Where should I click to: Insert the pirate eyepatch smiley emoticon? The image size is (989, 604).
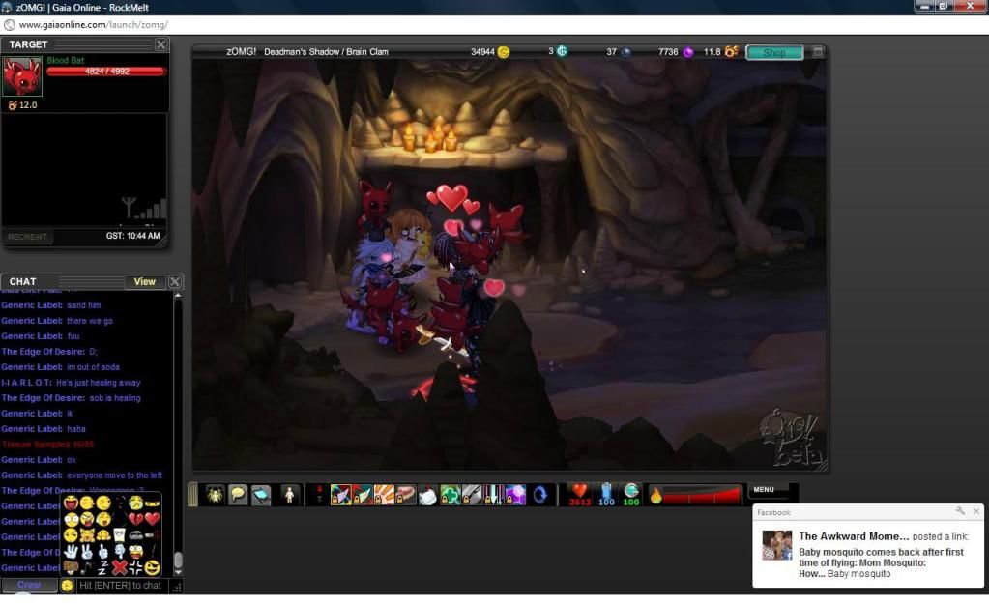(x=152, y=567)
